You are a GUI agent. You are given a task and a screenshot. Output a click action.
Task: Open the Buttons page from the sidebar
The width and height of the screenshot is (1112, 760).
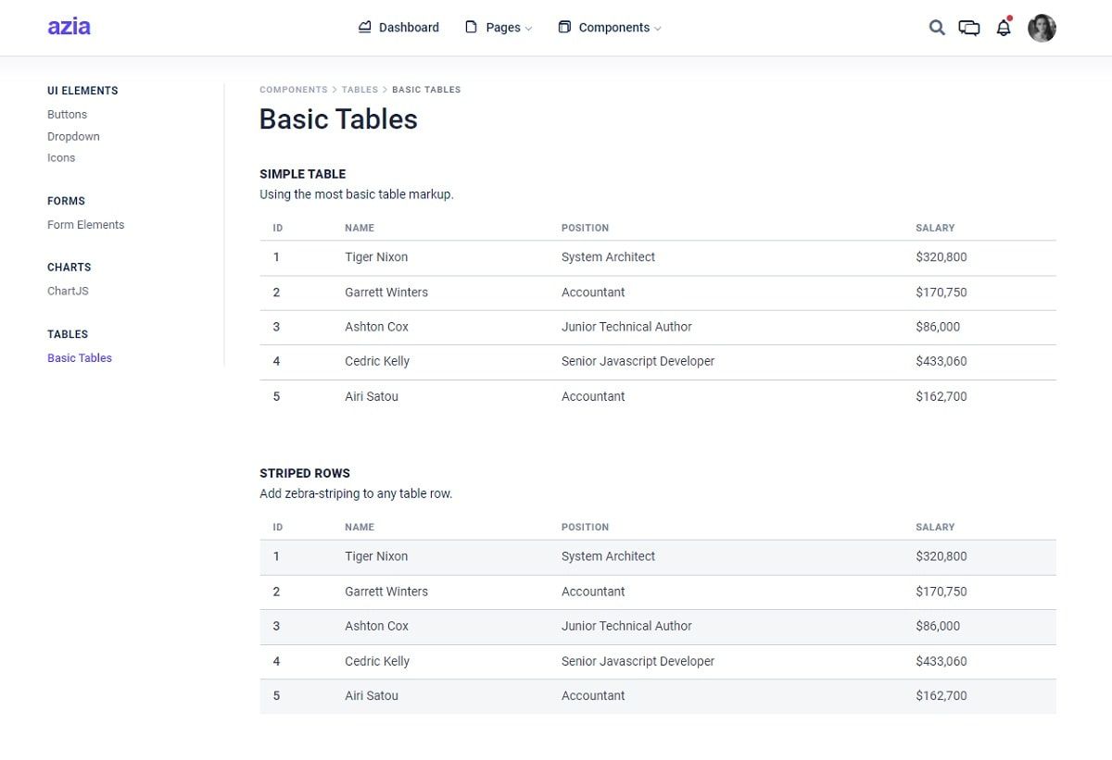(67, 114)
